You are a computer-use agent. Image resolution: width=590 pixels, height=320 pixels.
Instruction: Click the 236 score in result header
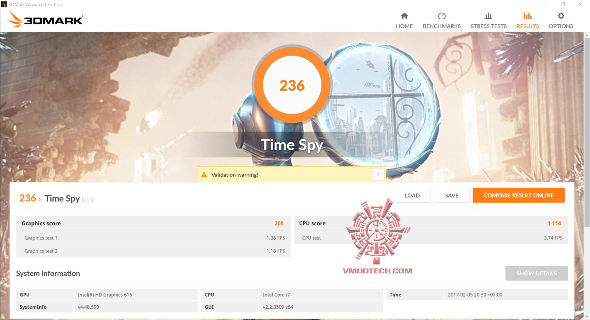(28, 198)
